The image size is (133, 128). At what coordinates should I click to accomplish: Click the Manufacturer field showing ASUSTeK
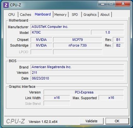tap(77, 27)
